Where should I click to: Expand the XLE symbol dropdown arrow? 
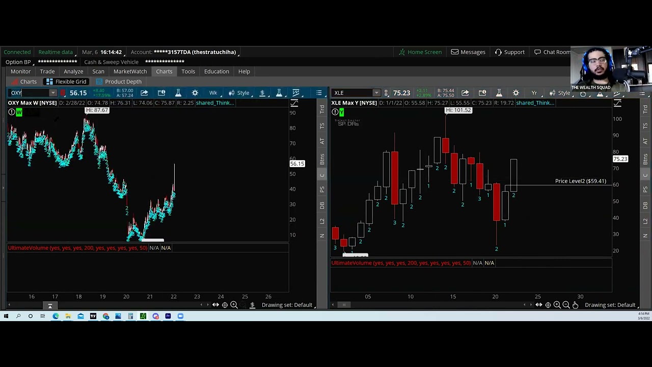pyautogui.click(x=376, y=93)
